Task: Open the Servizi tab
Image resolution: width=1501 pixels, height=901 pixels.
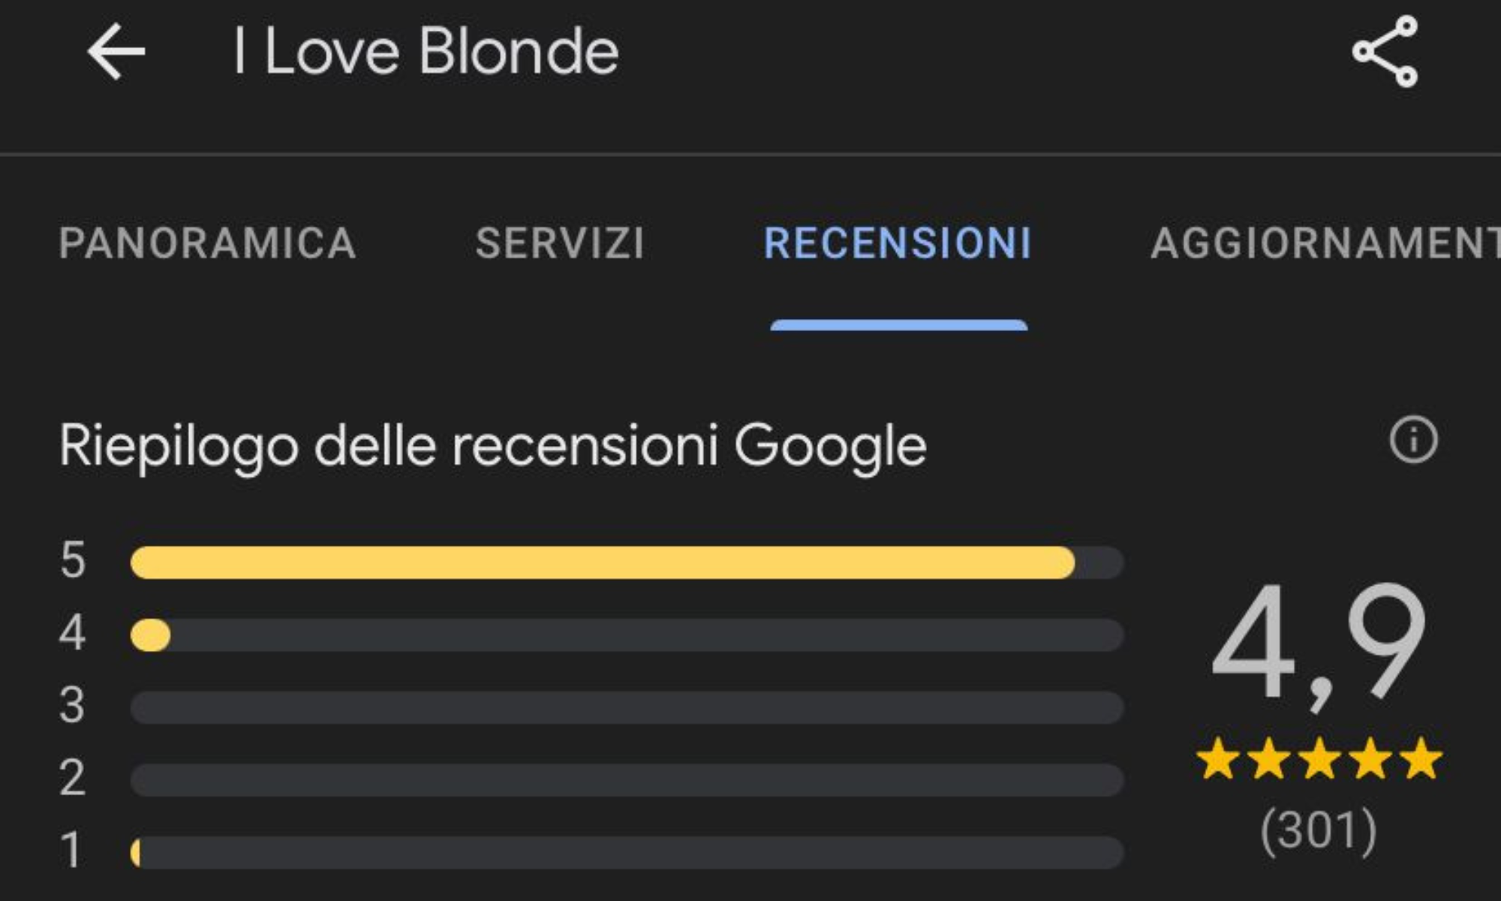Action: pos(560,243)
